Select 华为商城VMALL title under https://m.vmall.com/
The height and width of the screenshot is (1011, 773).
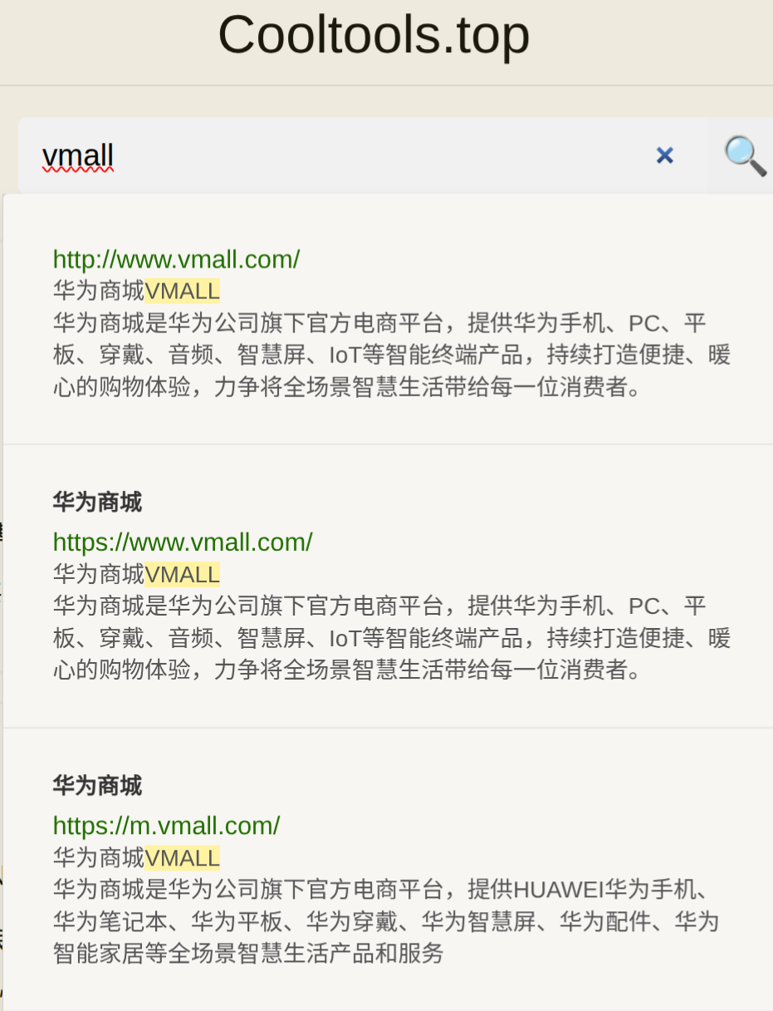[136, 858]
